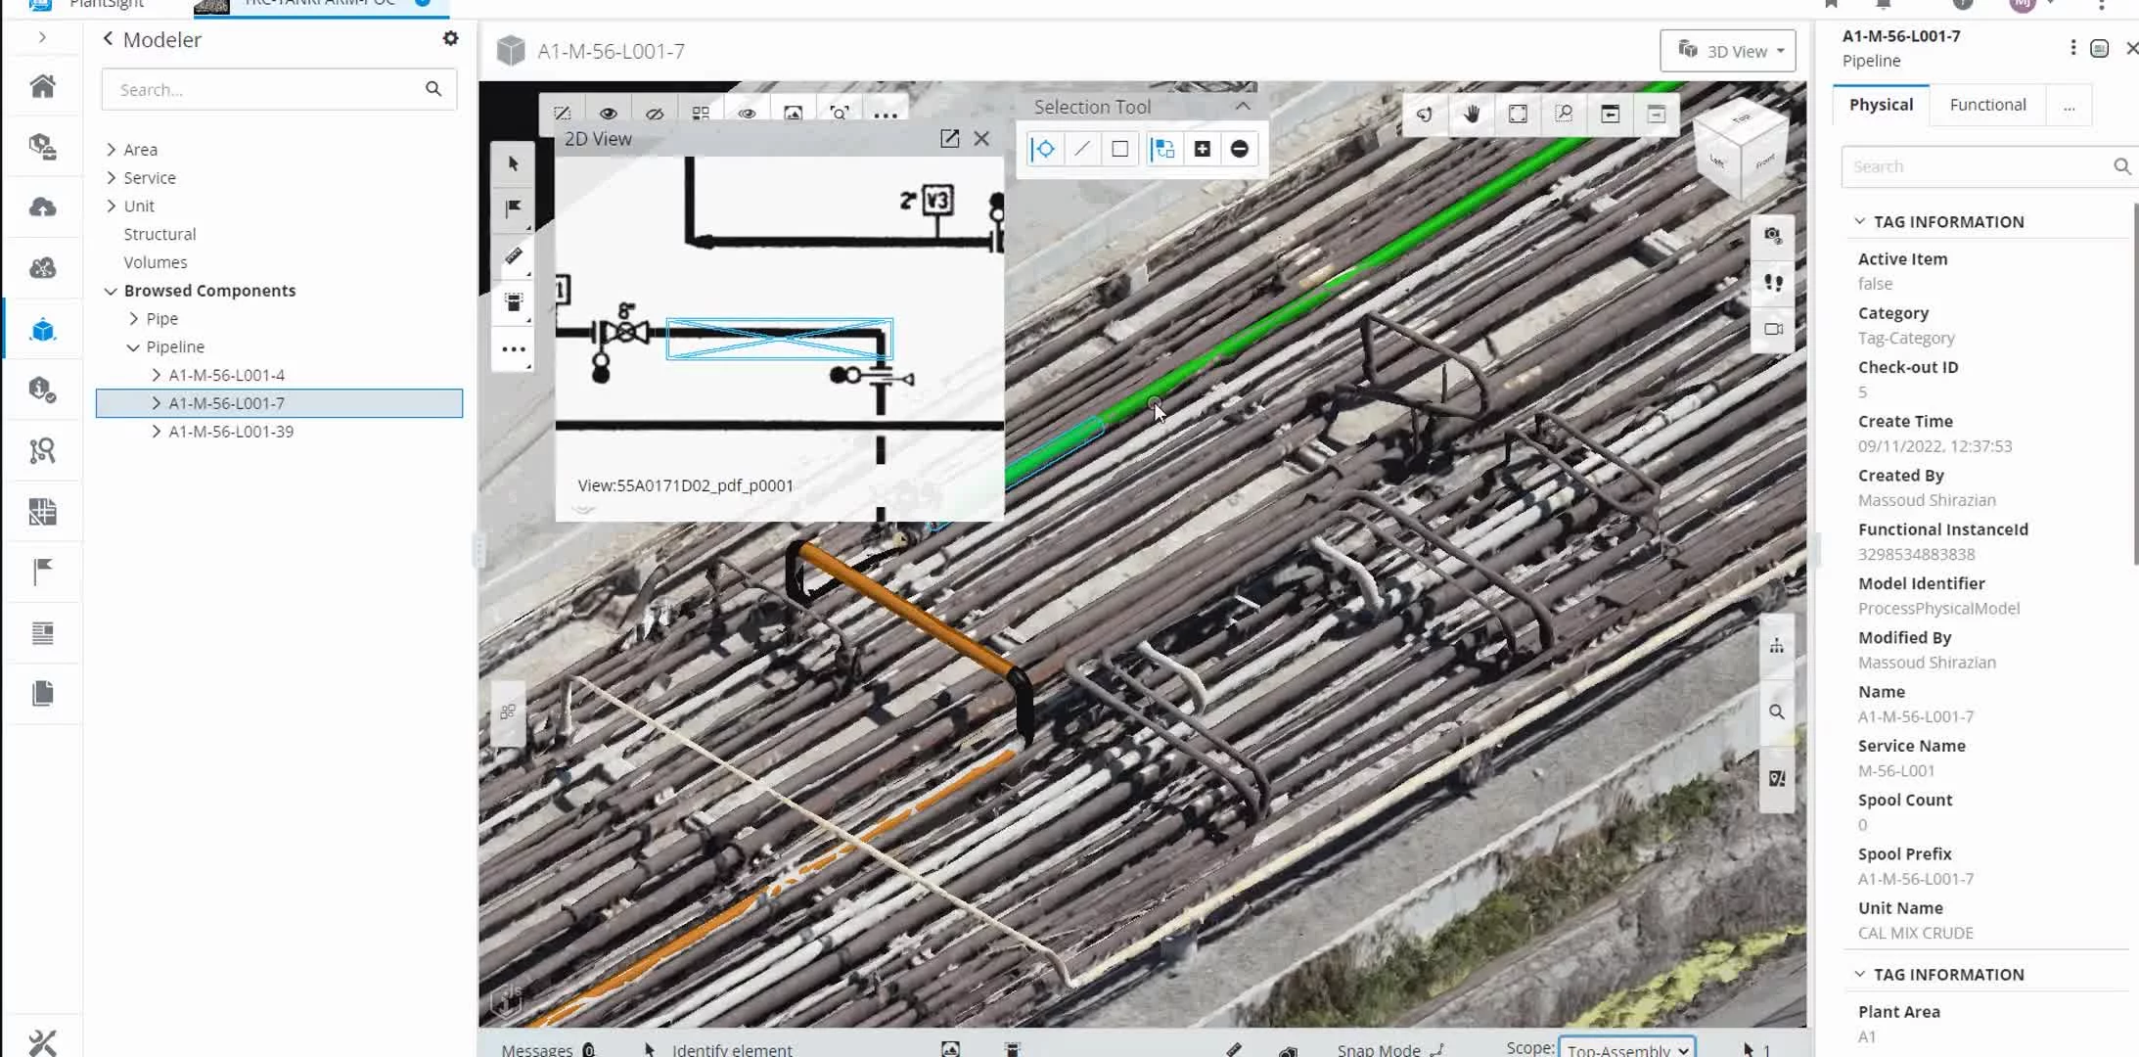Screen dimensions: 2139x1057
Task: Enable line selection mode in Selection Tool
Action: (x=1082, y=149)
